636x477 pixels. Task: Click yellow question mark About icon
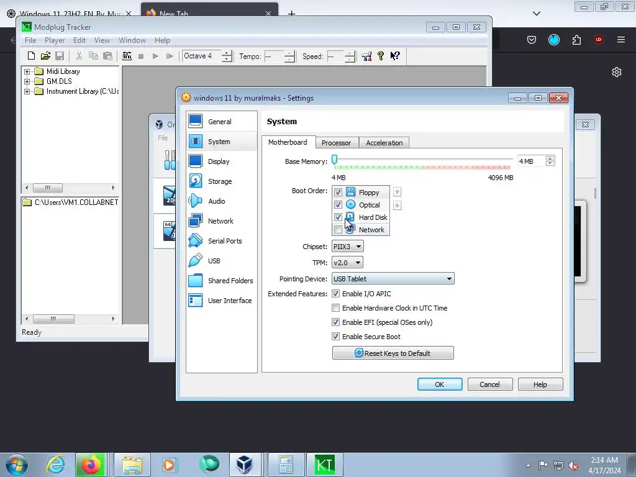[381, 56]
